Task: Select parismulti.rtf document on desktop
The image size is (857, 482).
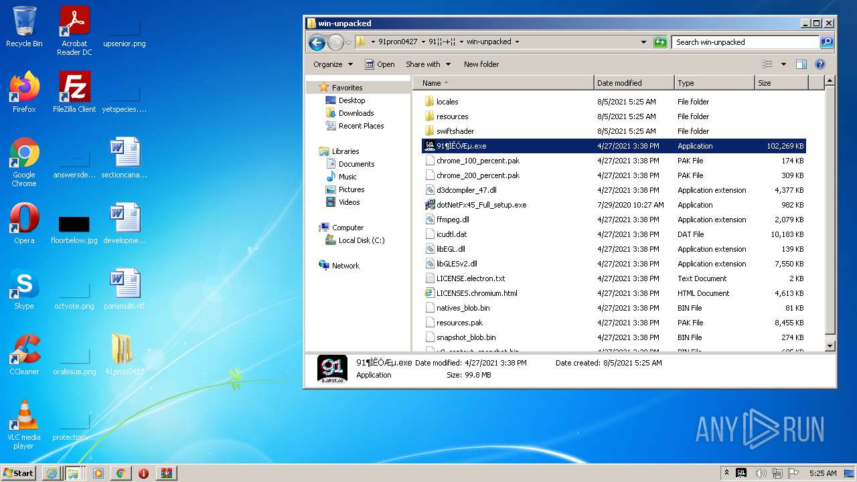Action: (125, 289)
